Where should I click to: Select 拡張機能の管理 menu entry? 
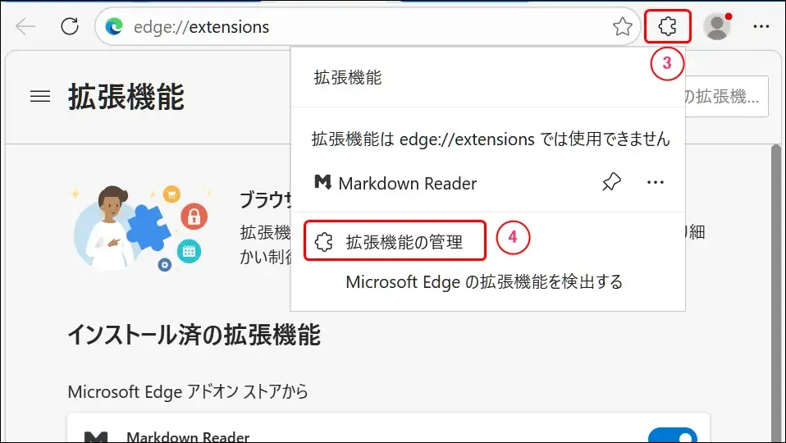pos(395,242)
